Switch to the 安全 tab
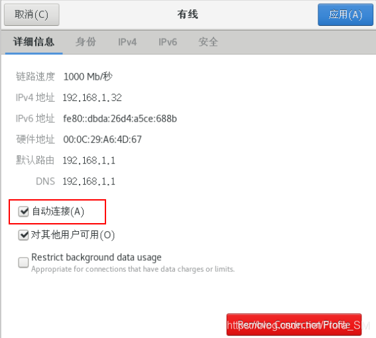Image resolution: width=376 pixels, height=338 pixels. 208,42
